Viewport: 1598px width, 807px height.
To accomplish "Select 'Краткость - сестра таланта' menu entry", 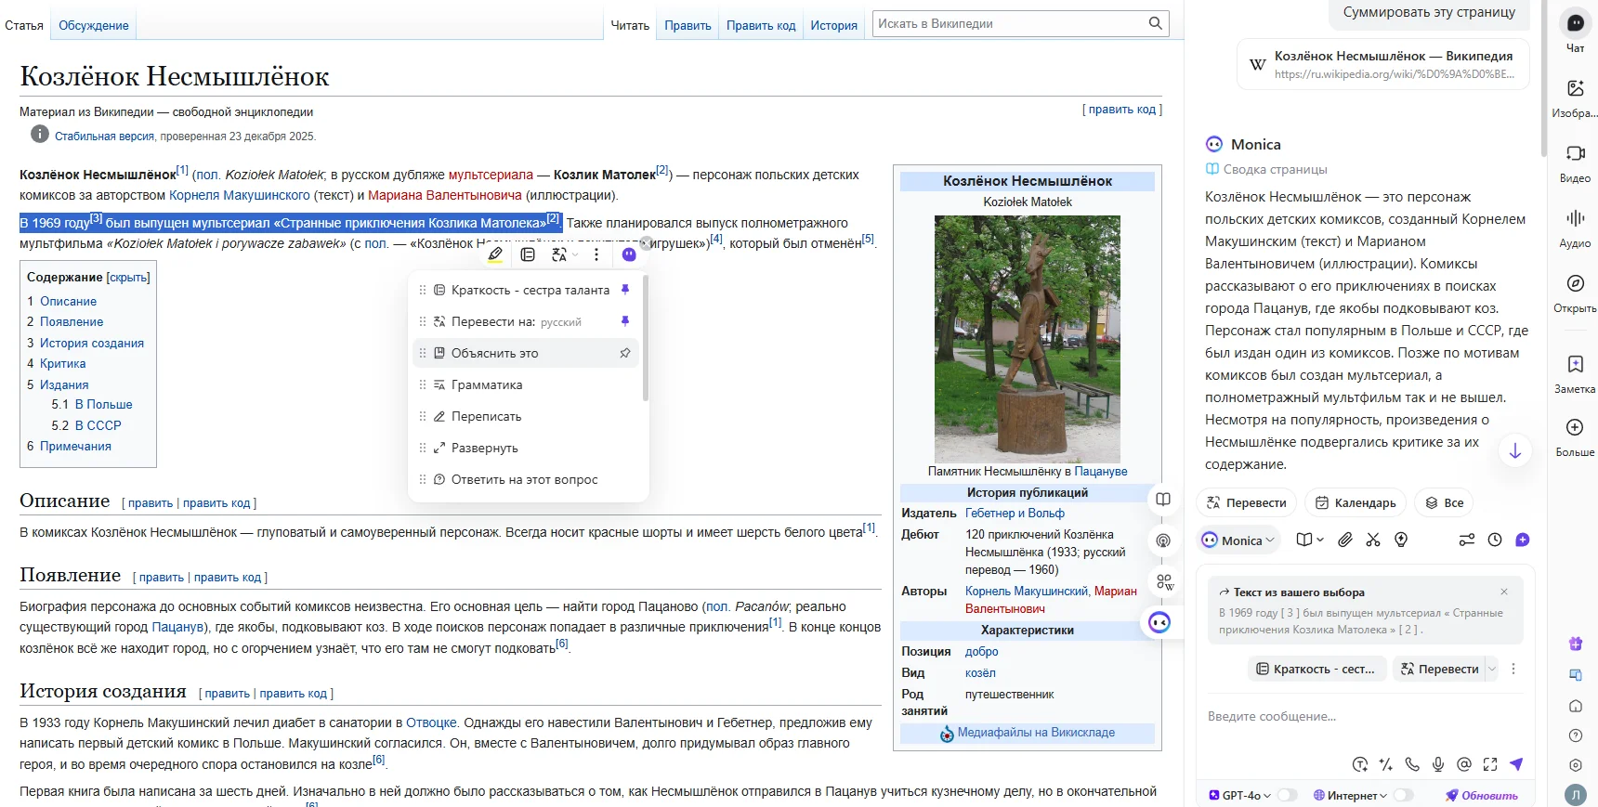I will pos(524,290).
